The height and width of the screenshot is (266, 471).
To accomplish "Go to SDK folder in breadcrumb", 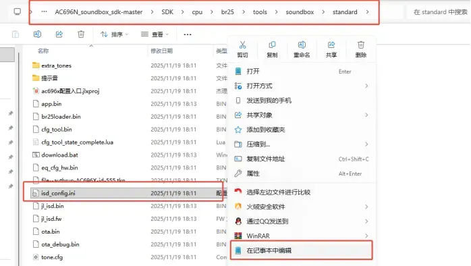I will coord(167,12).
